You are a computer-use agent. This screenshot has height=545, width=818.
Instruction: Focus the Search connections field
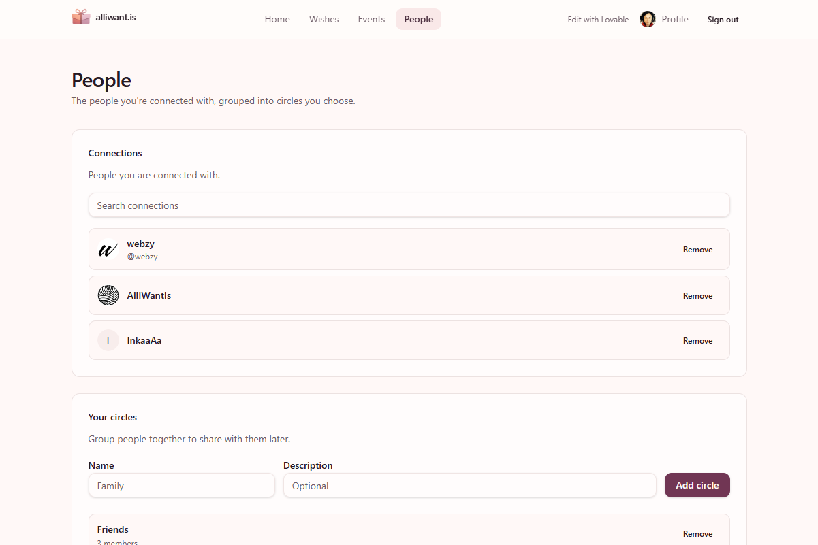point(409,205)
